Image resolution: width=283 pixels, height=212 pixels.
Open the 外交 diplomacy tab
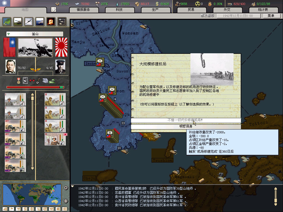(x=227, y=10)
